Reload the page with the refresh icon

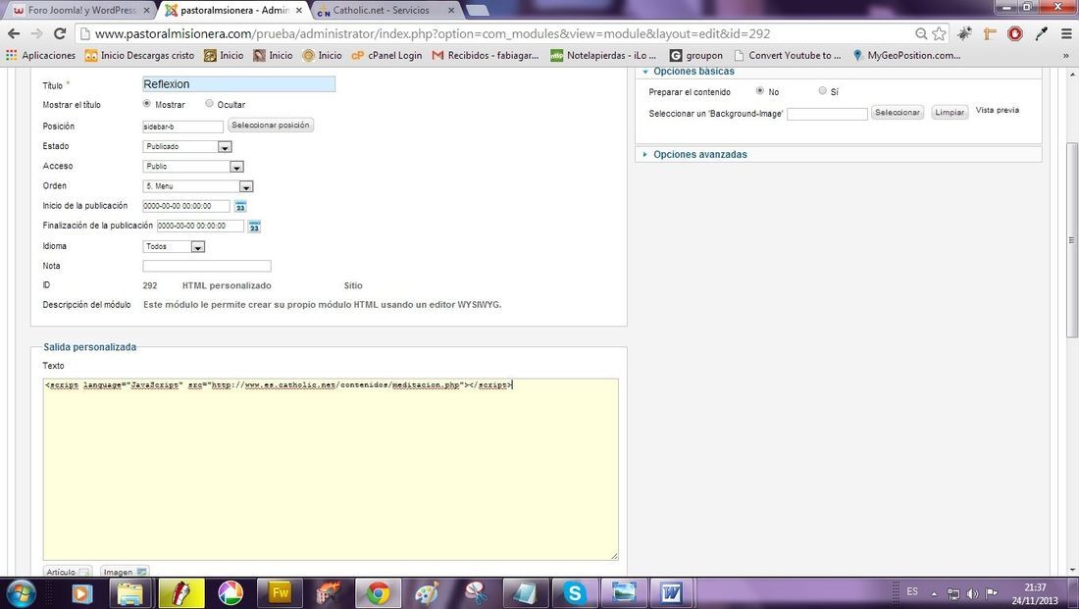click(x=60, y=33)
